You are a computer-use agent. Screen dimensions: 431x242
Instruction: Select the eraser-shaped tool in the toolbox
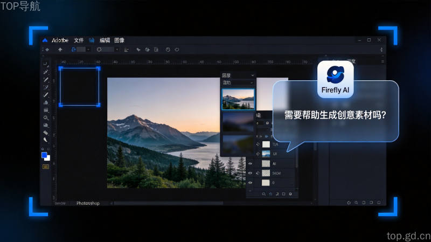click(x=46, y=133)
